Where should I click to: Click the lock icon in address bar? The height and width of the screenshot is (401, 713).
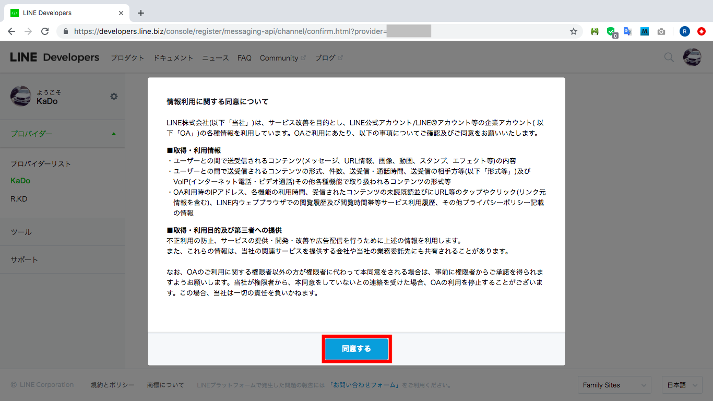pos(66,31)
